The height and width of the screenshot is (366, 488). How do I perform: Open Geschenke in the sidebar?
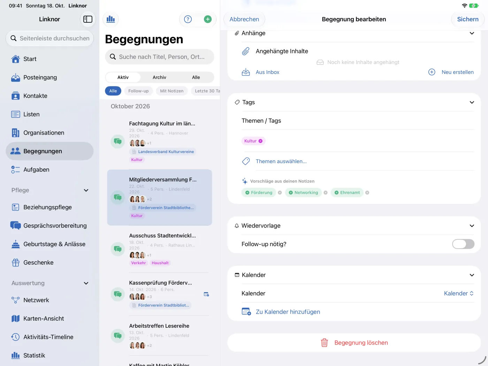(49, 262)
